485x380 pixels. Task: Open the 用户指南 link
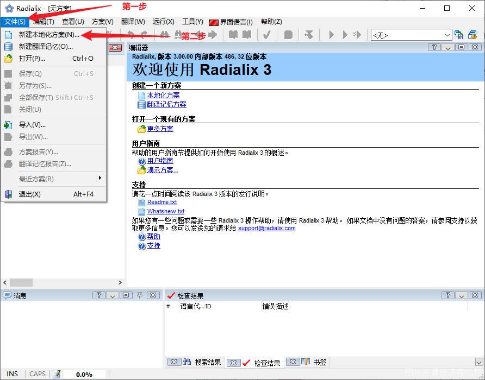160,161
